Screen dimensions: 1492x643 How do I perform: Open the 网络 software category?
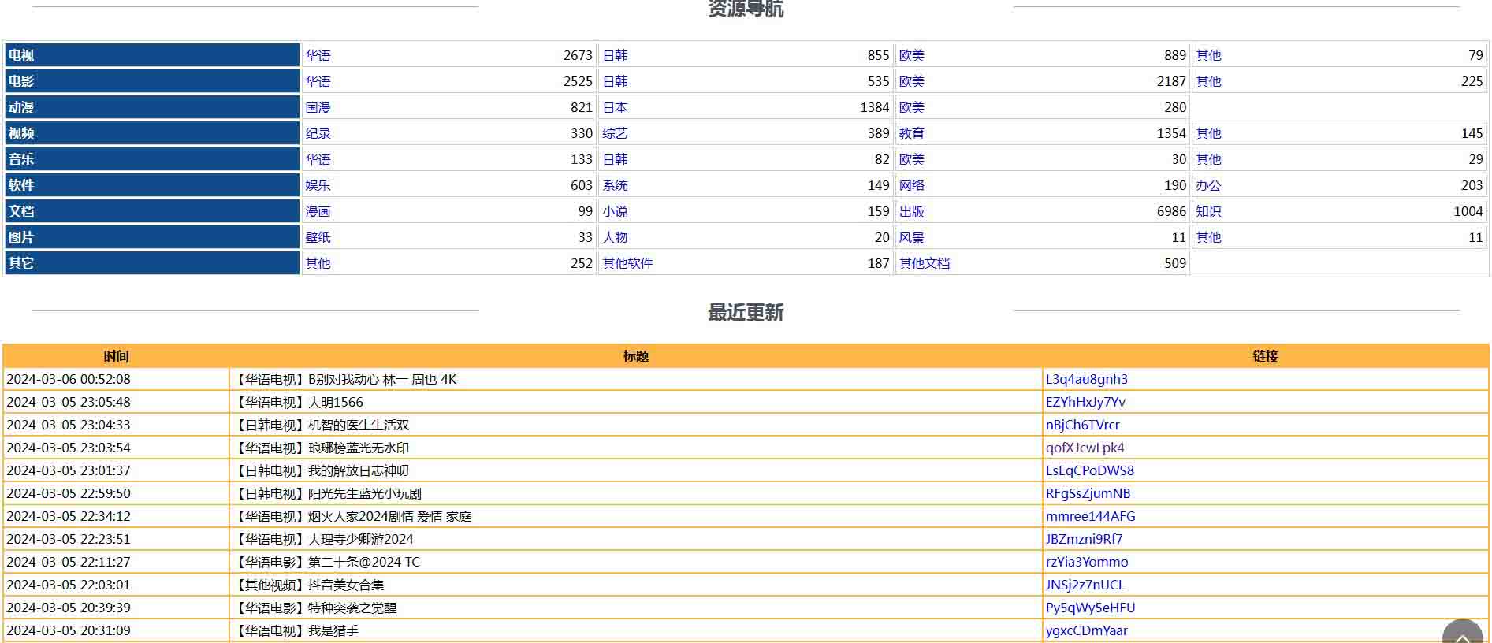click(912, 185)
